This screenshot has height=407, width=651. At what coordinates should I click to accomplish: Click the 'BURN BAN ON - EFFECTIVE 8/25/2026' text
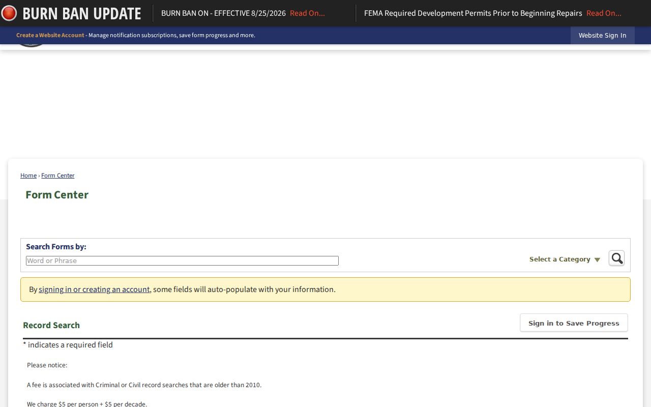[223, 13]
